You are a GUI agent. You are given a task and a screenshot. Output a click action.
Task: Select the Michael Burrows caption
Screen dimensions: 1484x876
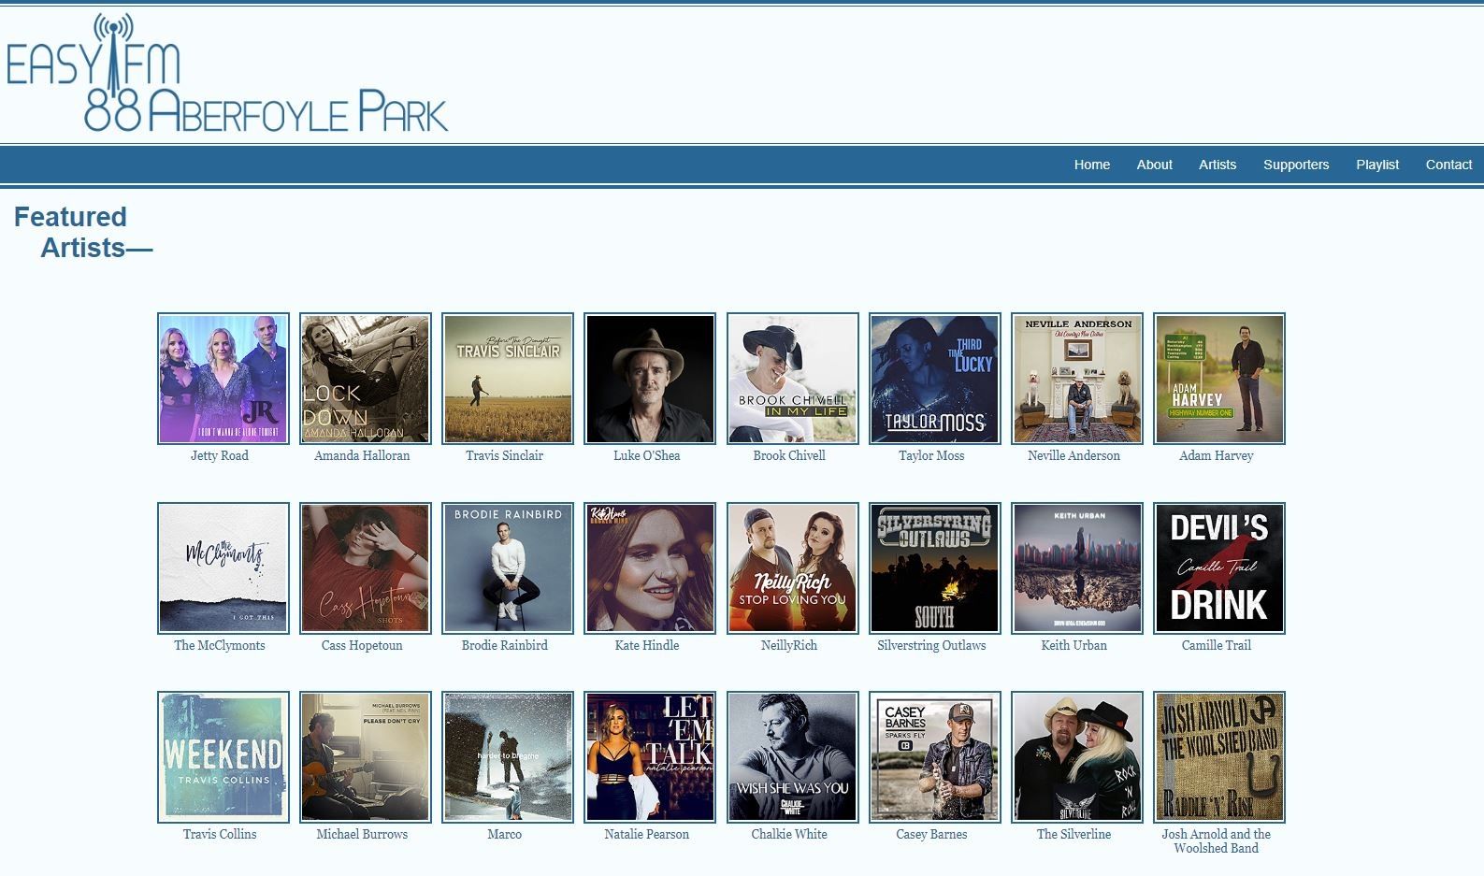tap(362, 834)
